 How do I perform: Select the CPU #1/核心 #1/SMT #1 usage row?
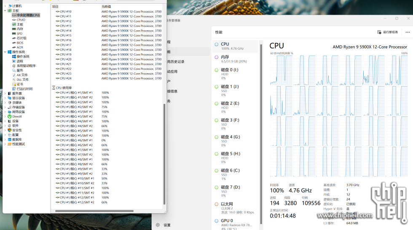tap(107, 93)
